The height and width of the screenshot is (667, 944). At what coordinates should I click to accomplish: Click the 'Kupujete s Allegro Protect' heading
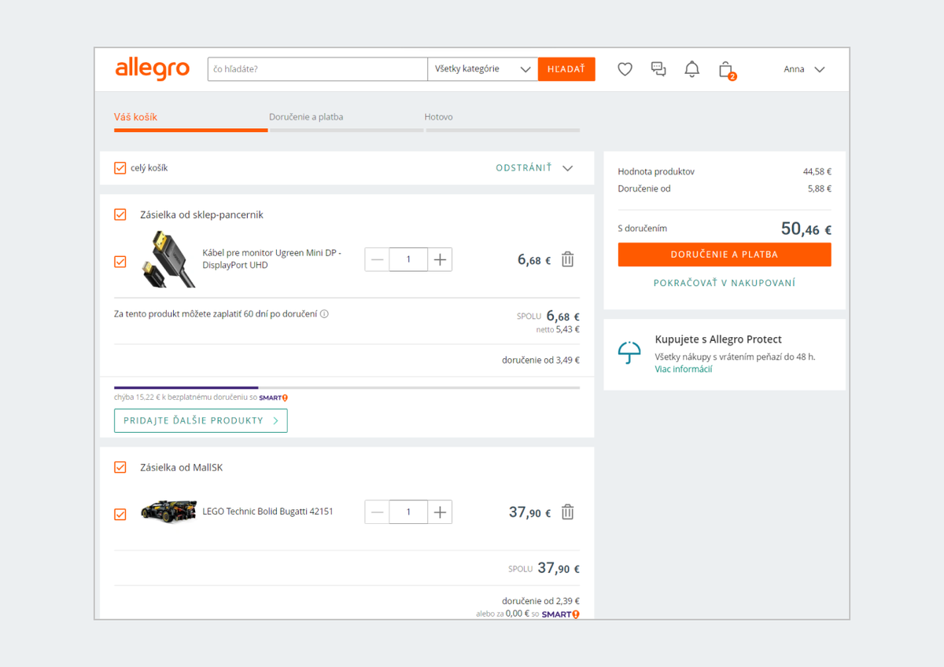click(718, 339)
